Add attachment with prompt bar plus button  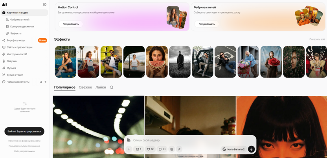(129, 149)
